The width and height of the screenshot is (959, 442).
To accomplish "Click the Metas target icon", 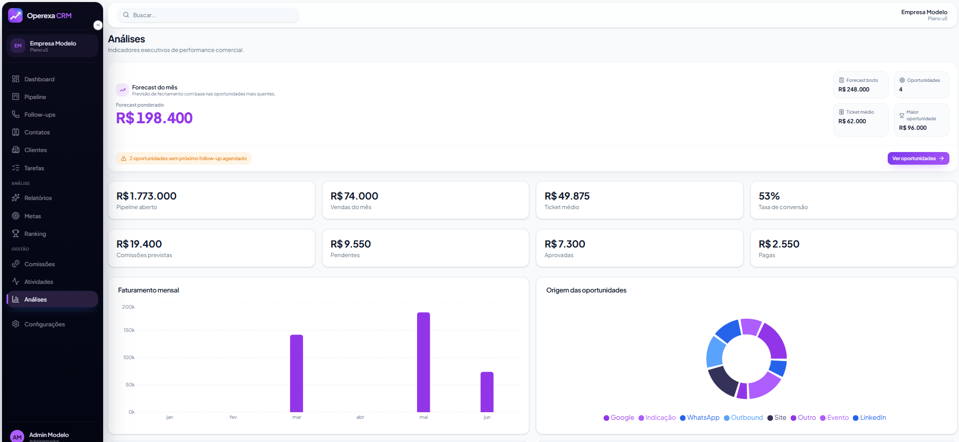I will pyautogui.click(x=16, y=216).
